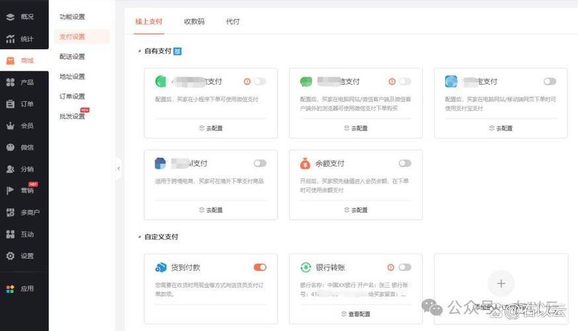Open the 统计 statistics chart icon
The height and width of the screenshot is (331, 578).
pyautogui.click(x=11, y=38)
